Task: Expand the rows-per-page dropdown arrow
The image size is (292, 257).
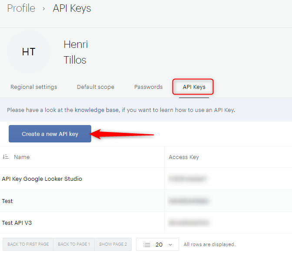Action: tap(170, 245)
